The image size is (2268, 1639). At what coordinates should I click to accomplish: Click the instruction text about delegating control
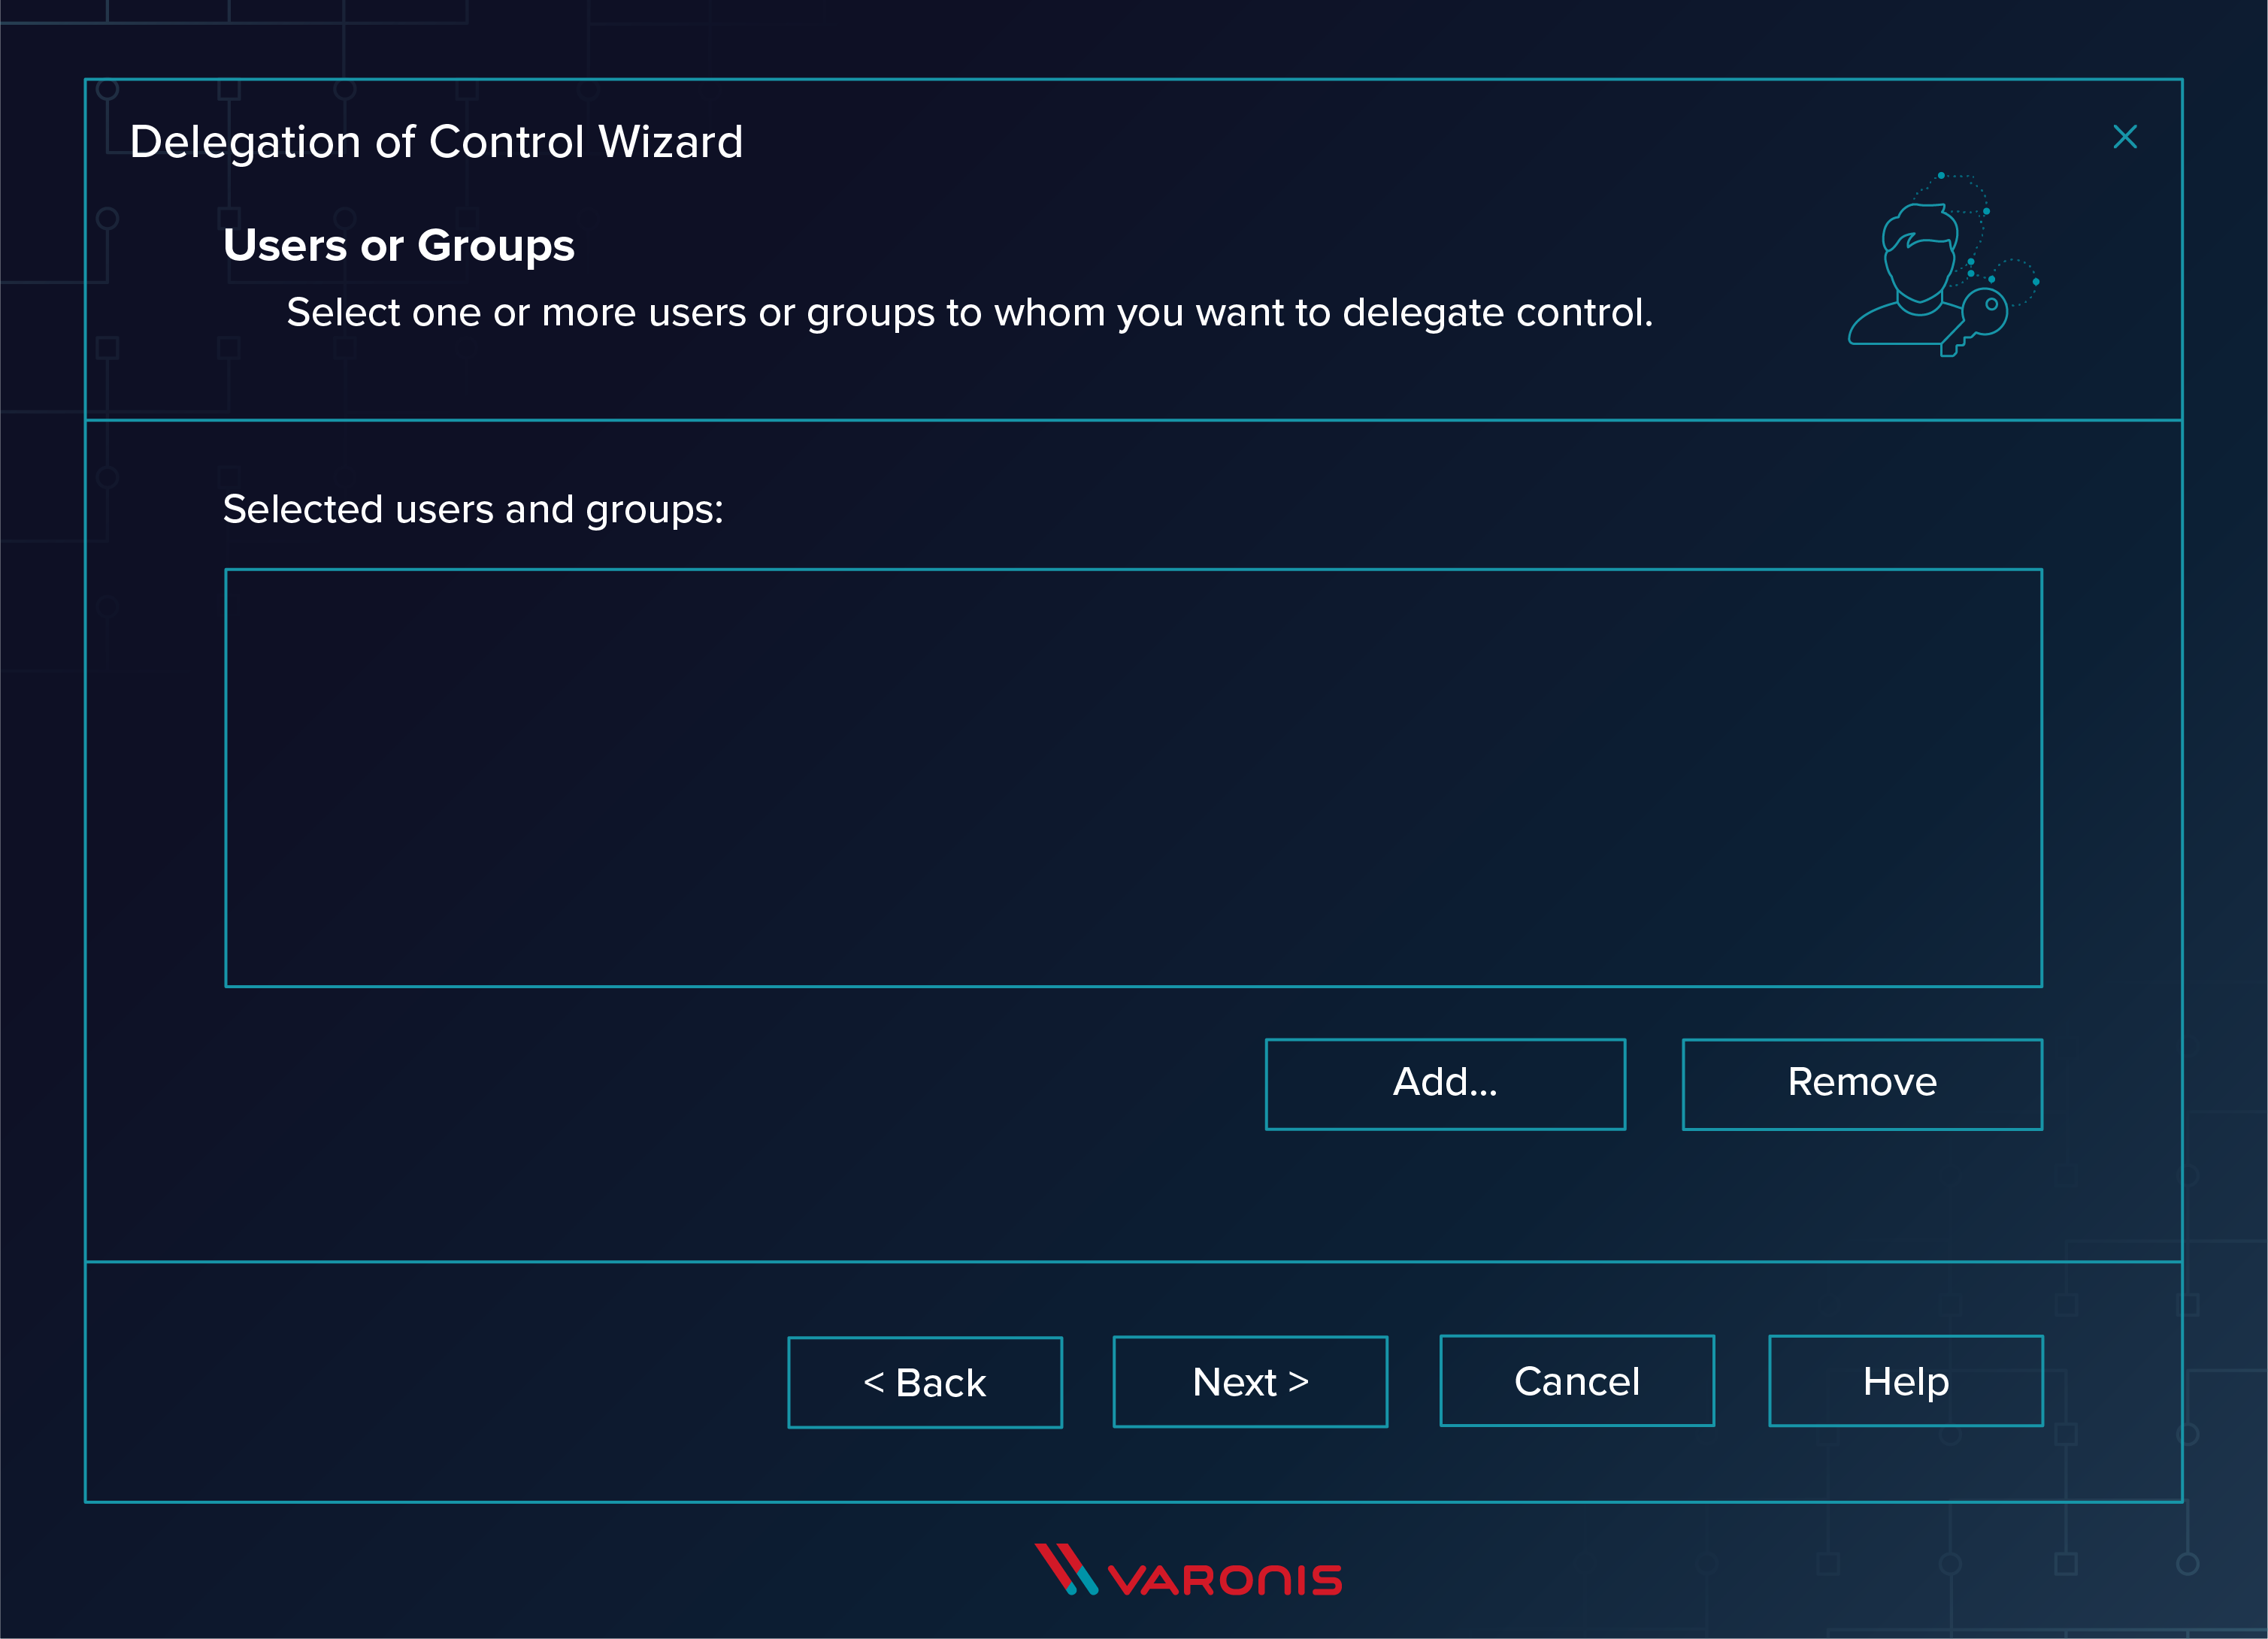[969, 313]
